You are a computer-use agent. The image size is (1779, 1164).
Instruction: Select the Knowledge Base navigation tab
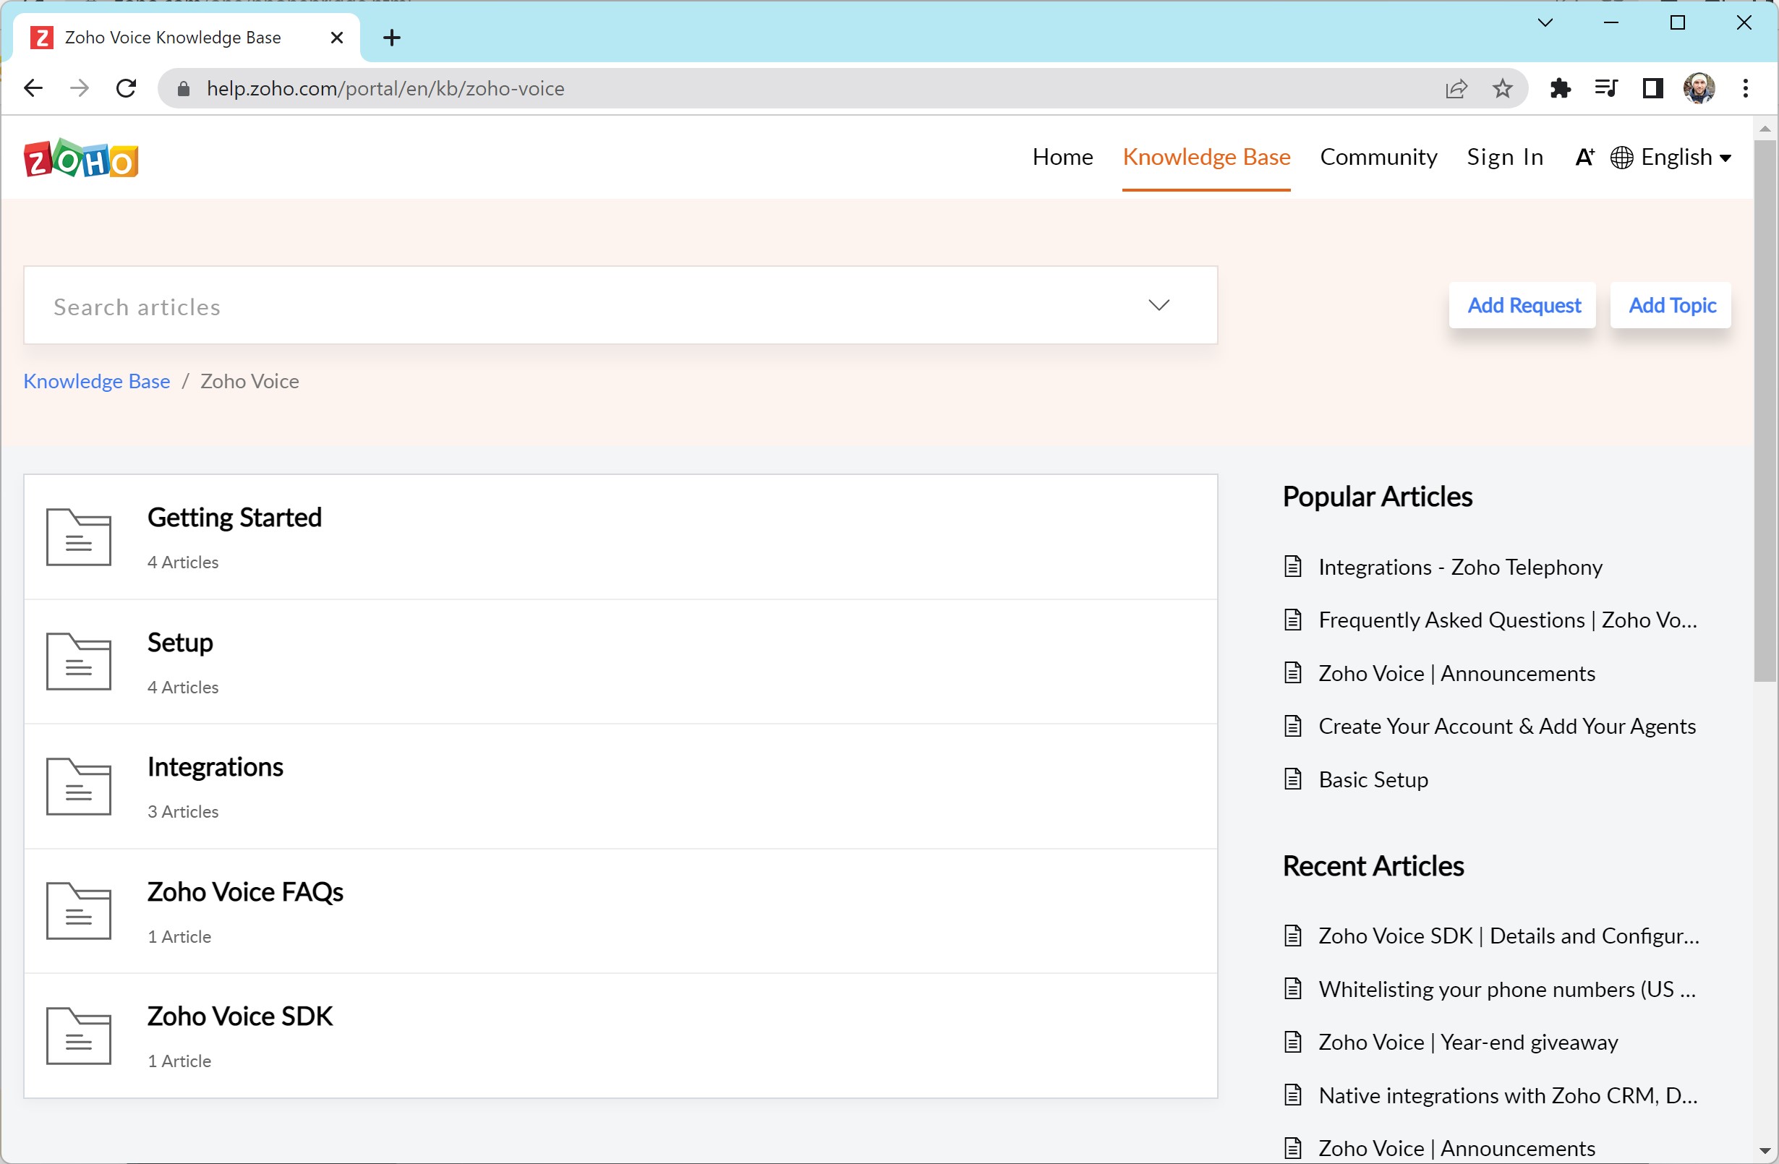tap(1206, 157)
